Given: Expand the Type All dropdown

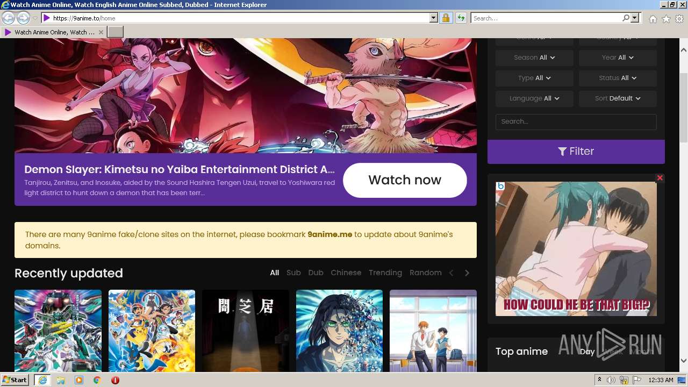Looking at the screenshot, I should coord(534,78).
